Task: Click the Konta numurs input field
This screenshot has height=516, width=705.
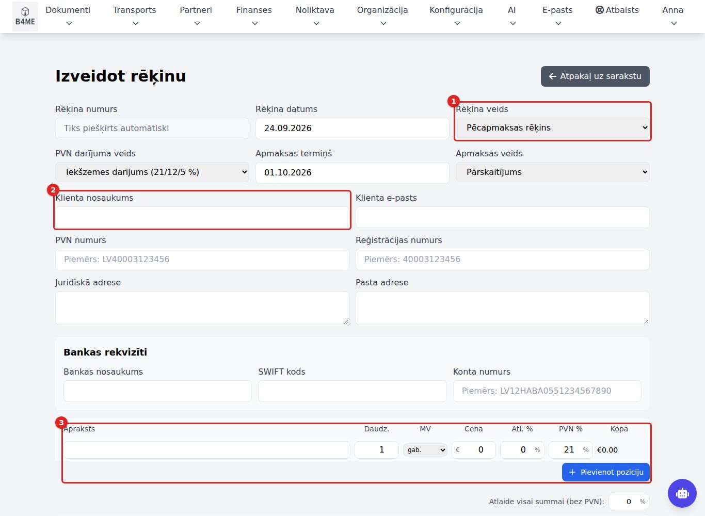Action: (x=547, y=391)
